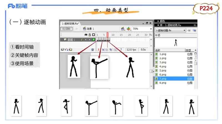Image resolution: width=222 pixels, height=124 pixels.
Task: Click the edit multiple frames icon
Action: (x=110, y=50)
